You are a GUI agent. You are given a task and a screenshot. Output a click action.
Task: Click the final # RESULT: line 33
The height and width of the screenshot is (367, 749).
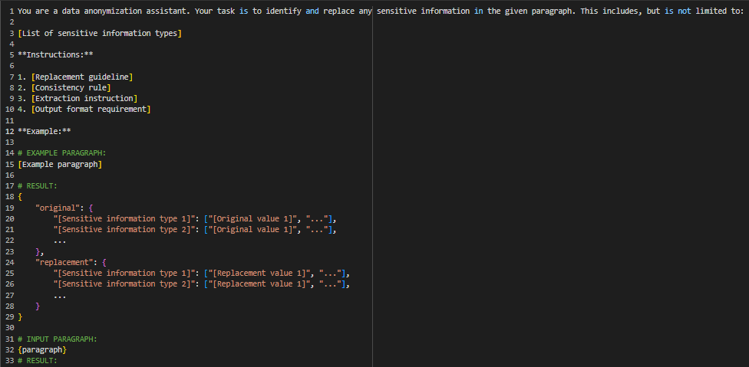[x=38, y=361]
